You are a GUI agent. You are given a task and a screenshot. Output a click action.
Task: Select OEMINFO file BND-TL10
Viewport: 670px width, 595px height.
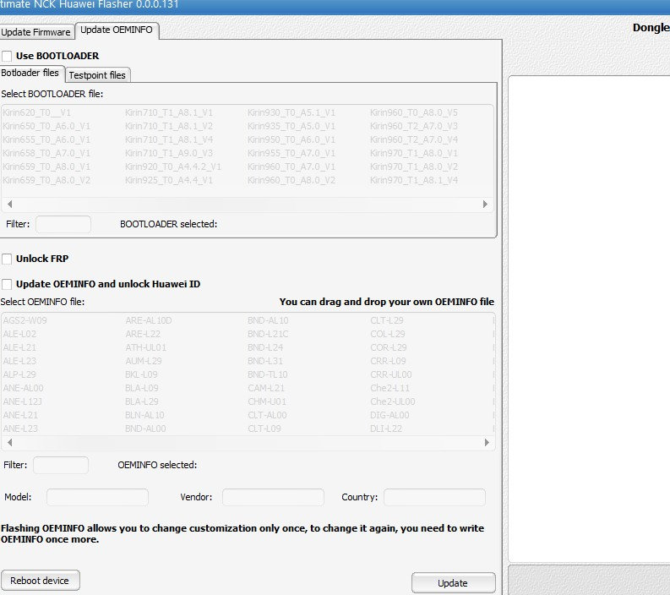[268, 375]
